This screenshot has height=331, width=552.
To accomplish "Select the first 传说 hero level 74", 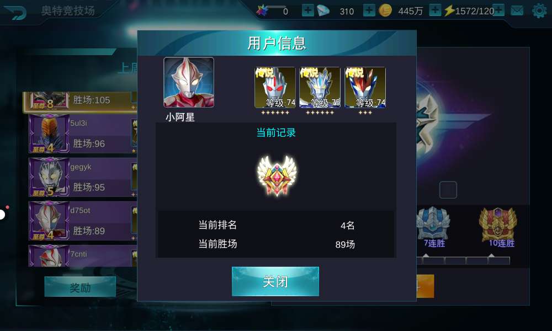I will [275, 88].
